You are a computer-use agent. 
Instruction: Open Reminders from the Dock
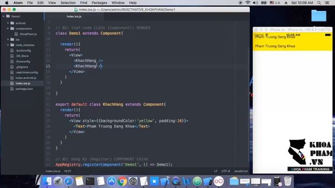100,181
